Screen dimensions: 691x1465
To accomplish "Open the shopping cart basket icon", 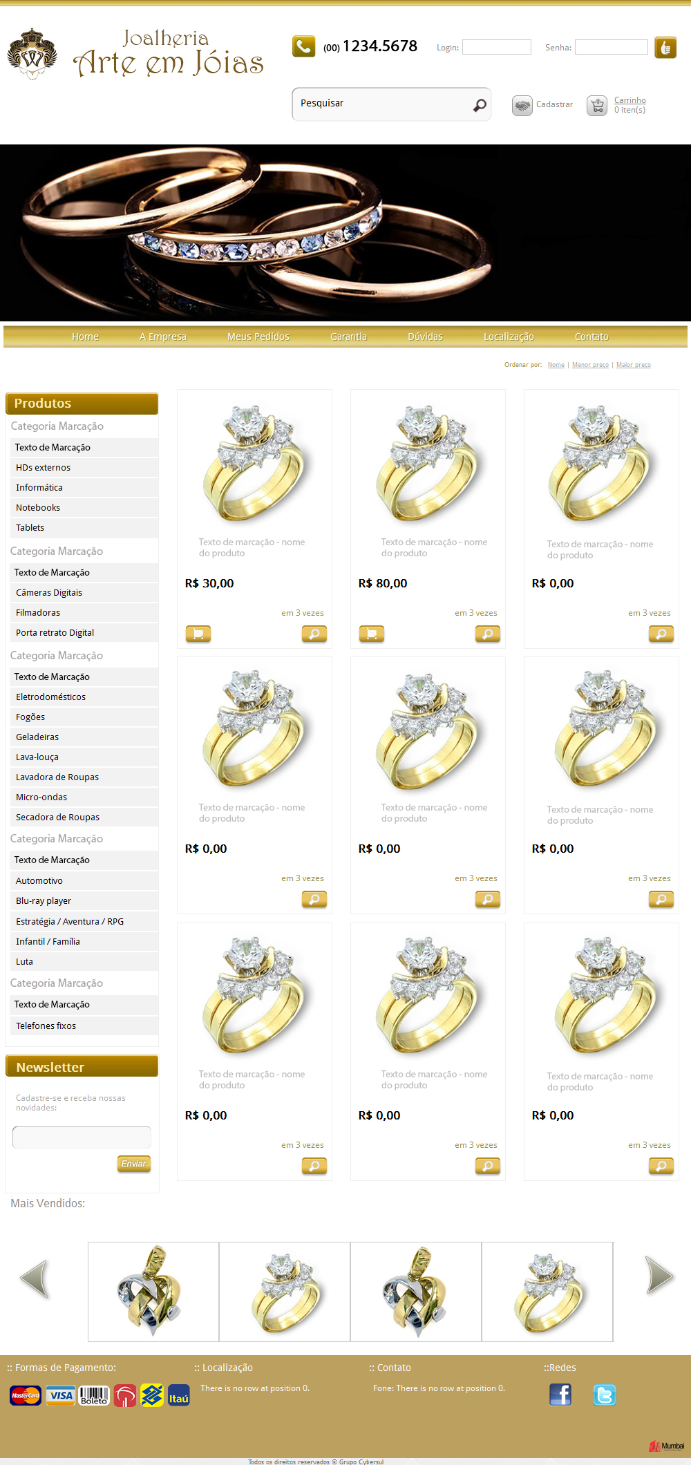I will coord(597,105).
